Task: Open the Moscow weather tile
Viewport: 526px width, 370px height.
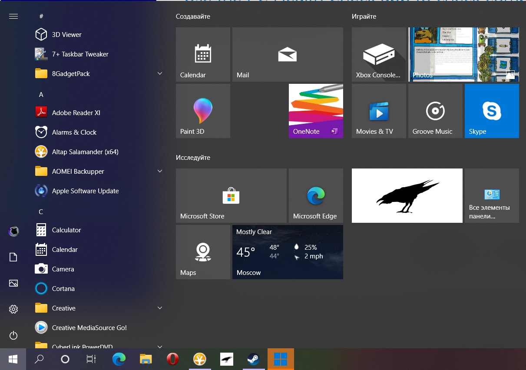Action: pos(288,252)
